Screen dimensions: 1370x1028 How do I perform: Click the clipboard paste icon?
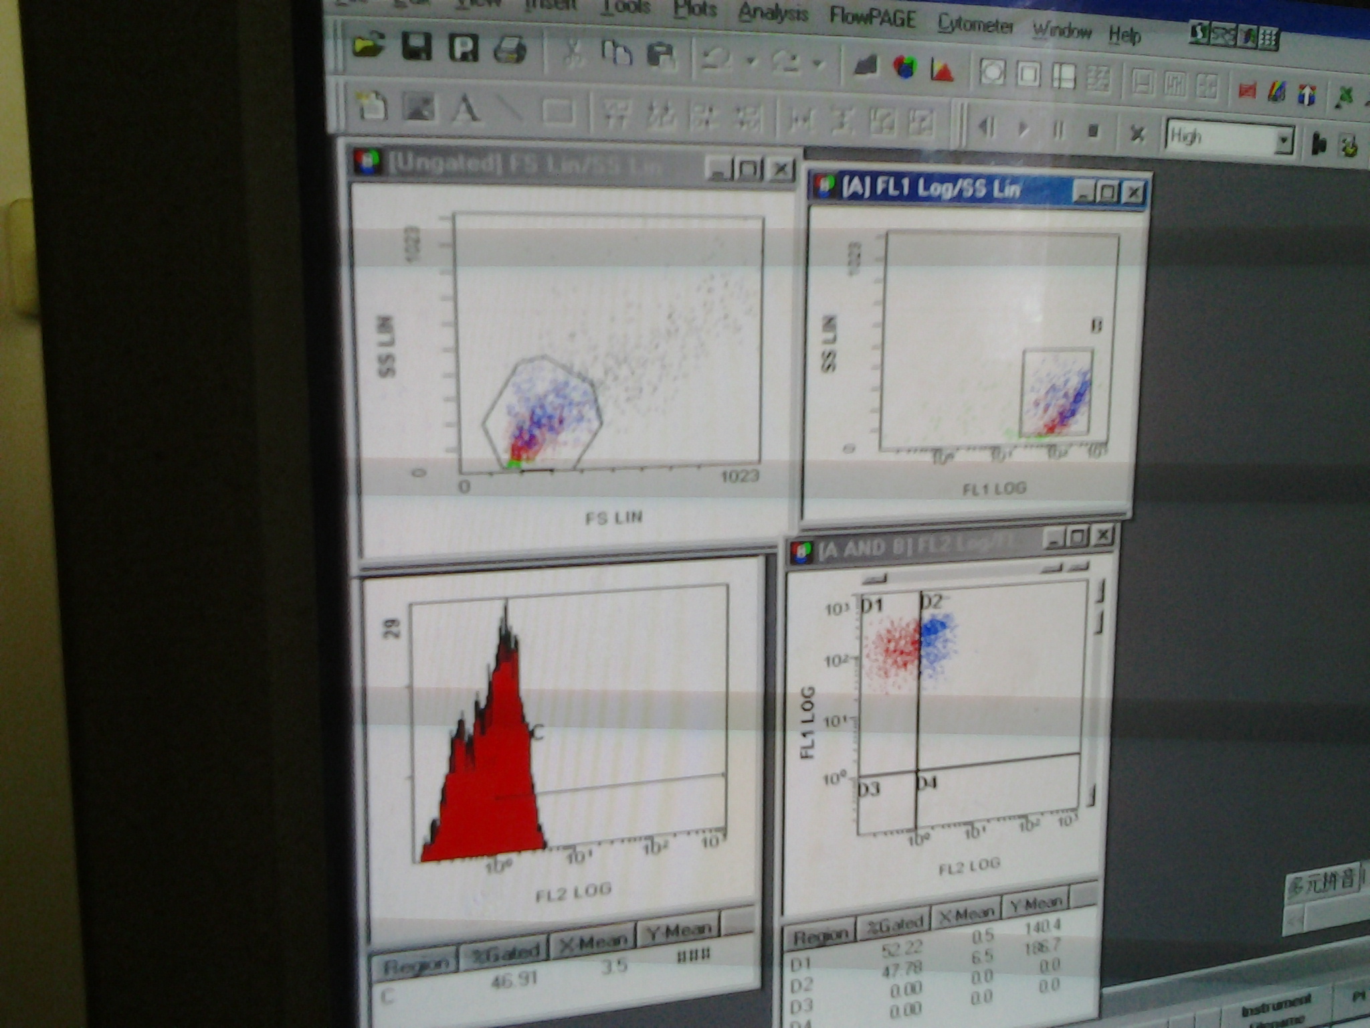tap(661, 56)
